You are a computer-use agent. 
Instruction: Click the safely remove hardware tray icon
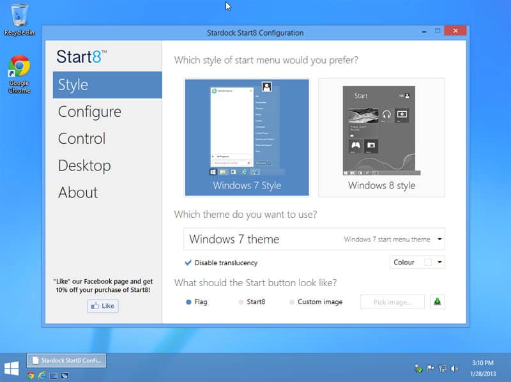pos(418,369)
